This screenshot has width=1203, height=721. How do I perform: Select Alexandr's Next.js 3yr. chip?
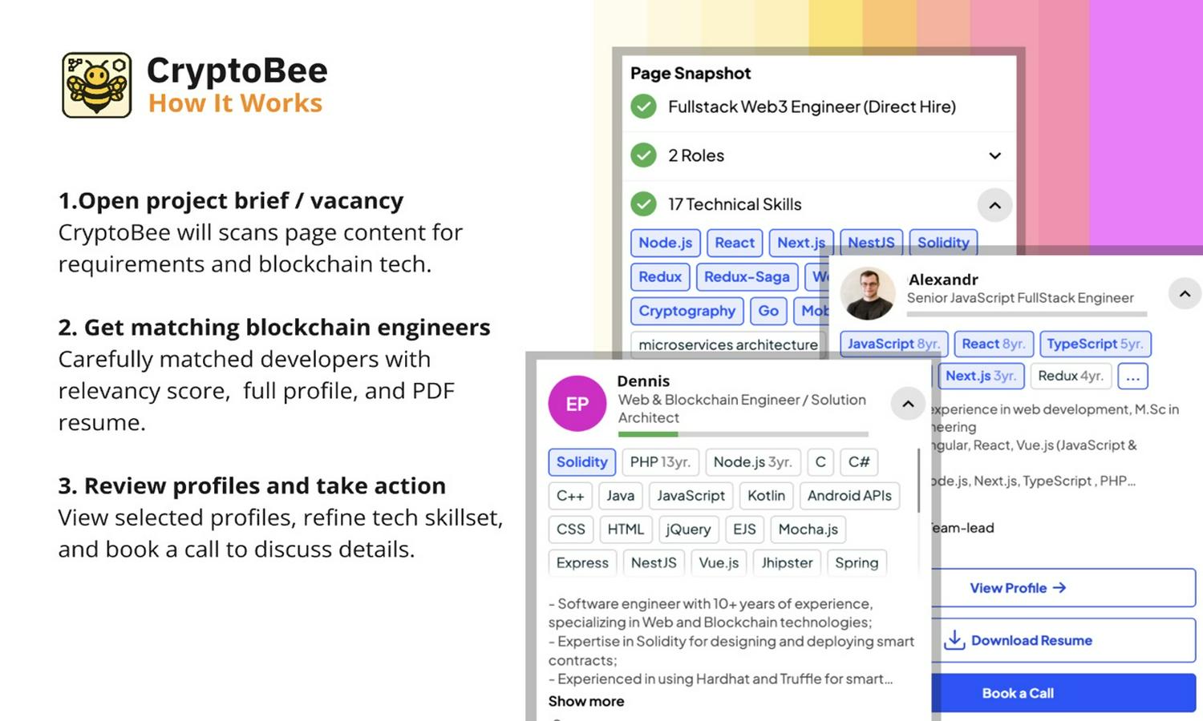980,376
